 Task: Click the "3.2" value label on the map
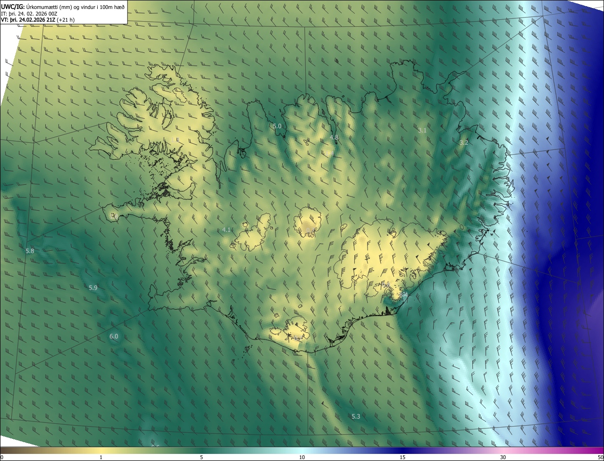[x=463, y=142]
